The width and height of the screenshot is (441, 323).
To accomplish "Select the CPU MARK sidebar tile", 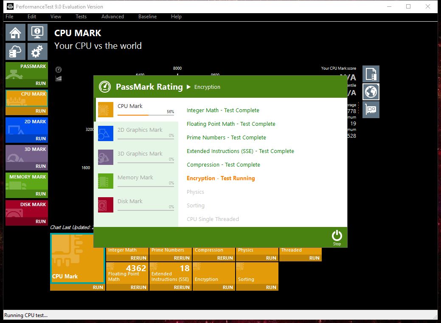I will (27, 98).
